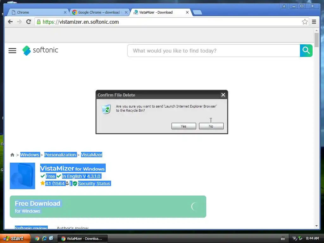Click the page vertical scrollbar thumb
Screen dimensions: 324x243
(x=316, y=40)
